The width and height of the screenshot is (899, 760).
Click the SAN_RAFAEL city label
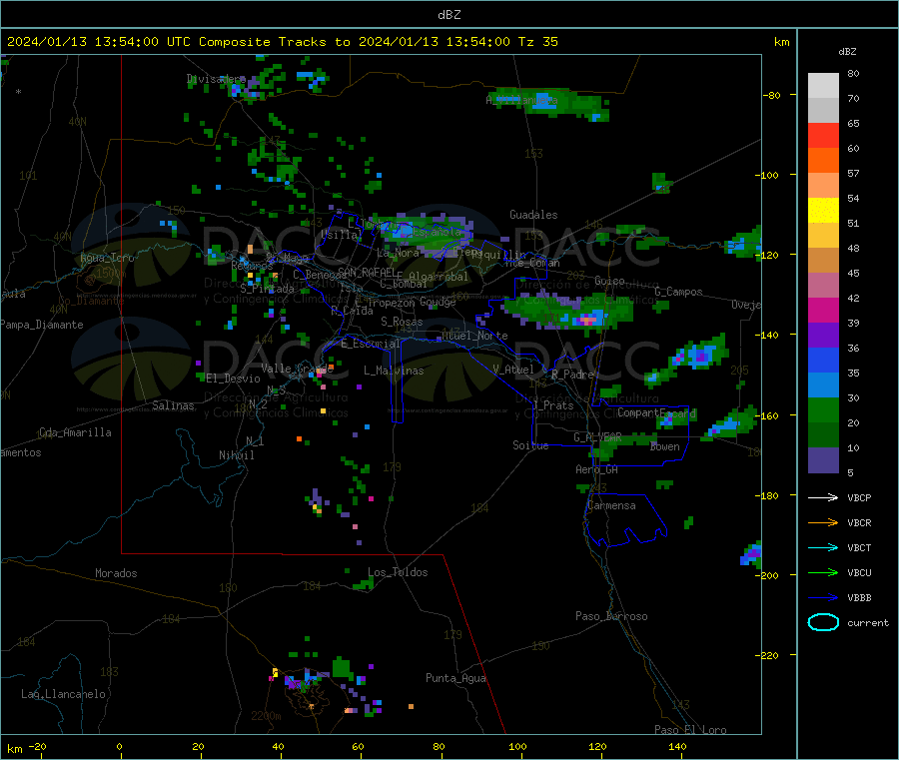367,273
